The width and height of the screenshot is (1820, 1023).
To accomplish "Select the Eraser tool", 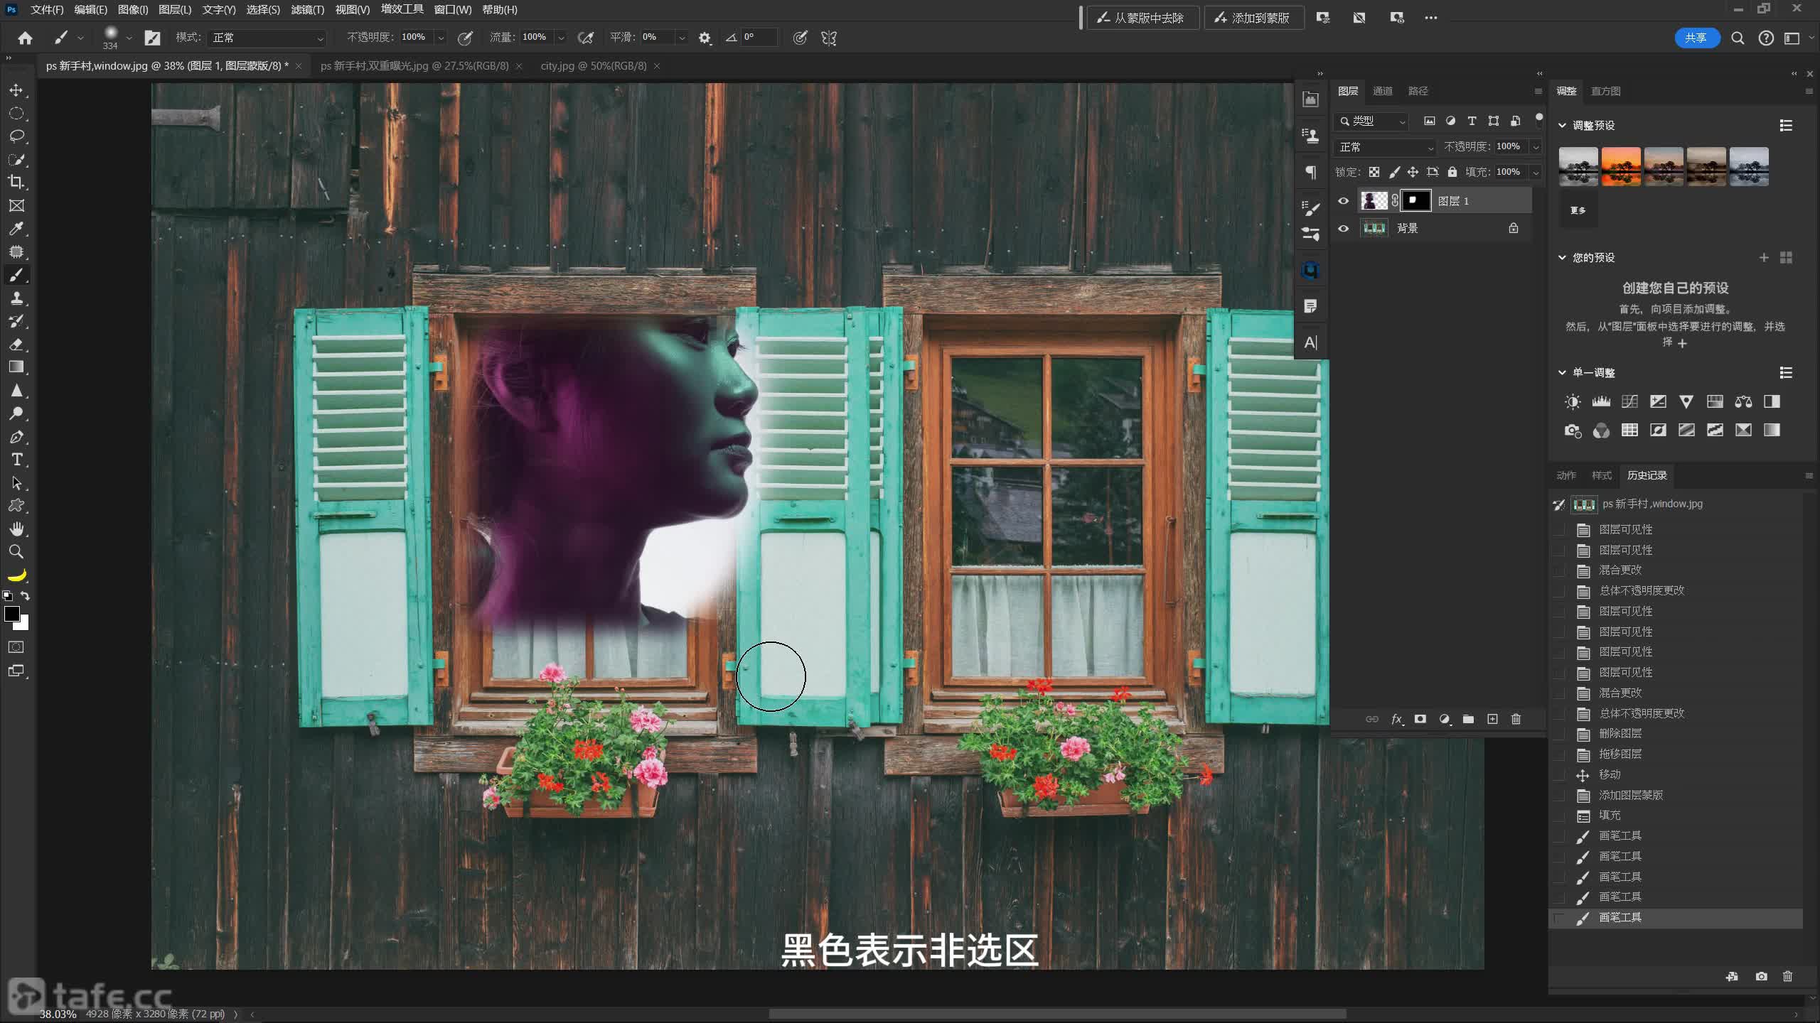I will point(16,345).
